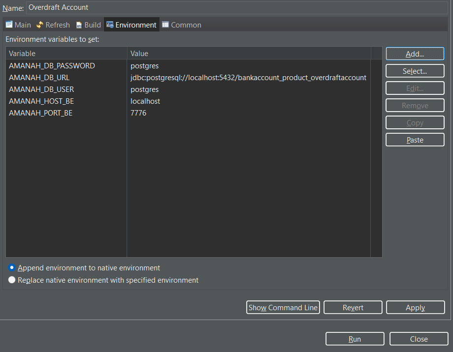Click the Value column header
453x352 pixels.
coord(249,54)
